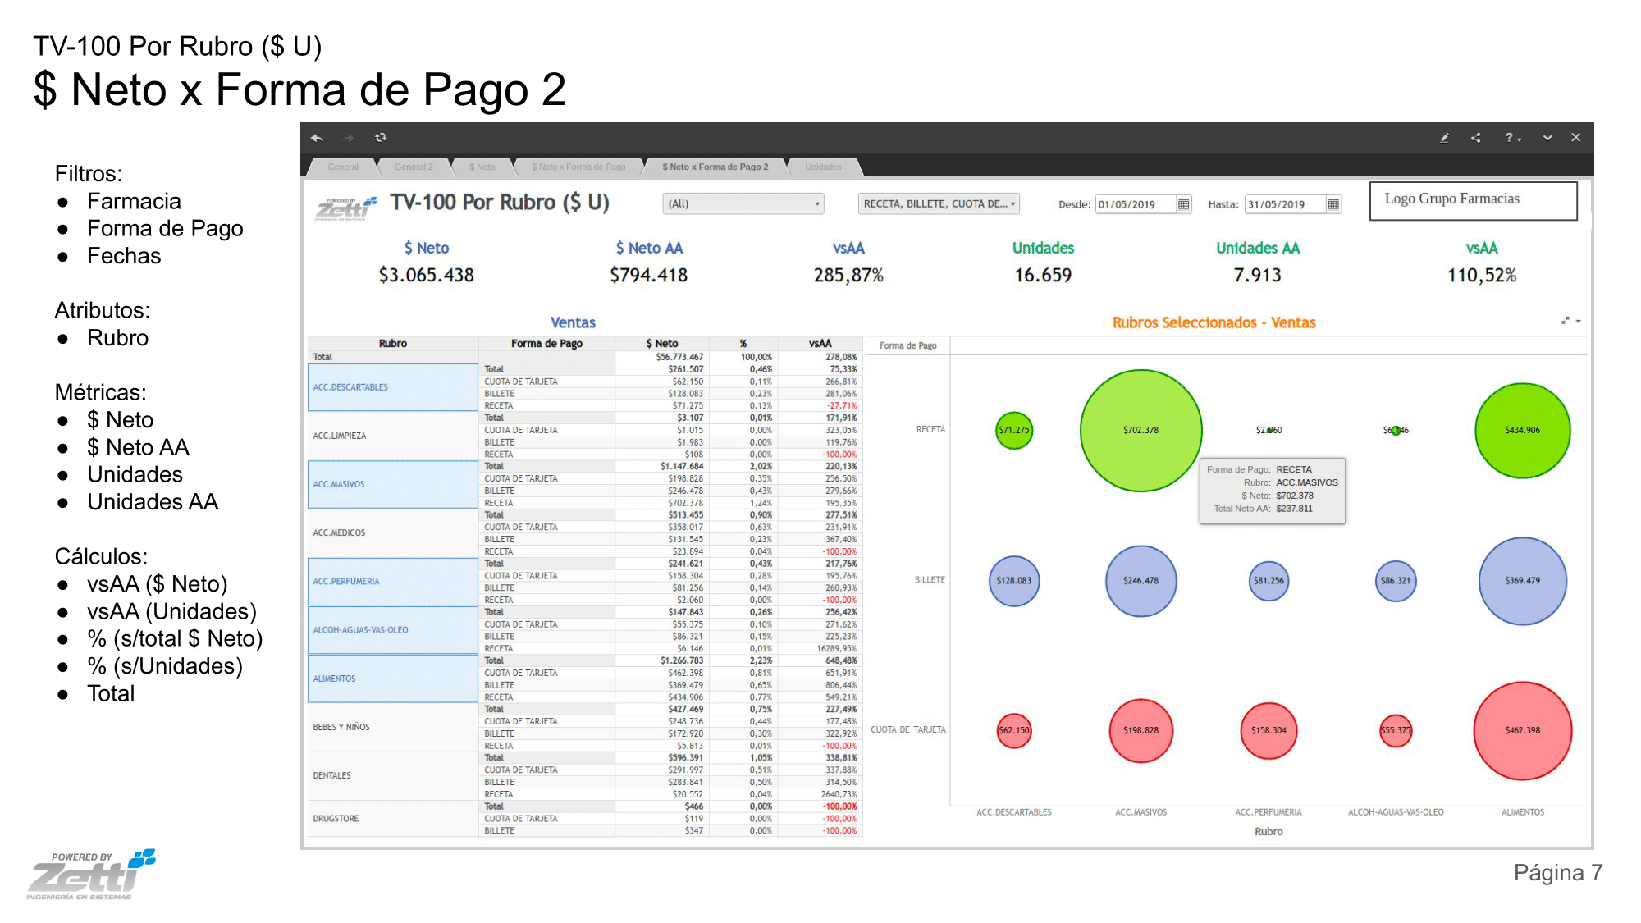Click the refresh data icon

pyautogui.click(x=381, y=138)
